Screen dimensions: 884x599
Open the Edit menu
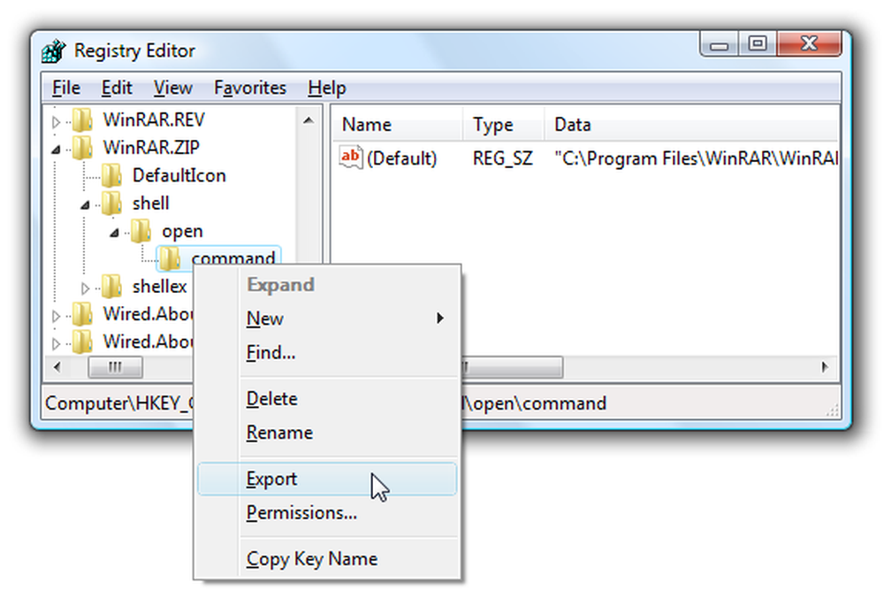116,88
